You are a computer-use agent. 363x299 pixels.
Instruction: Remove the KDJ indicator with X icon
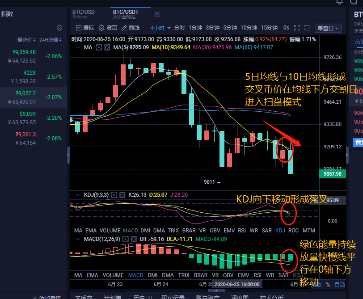coord(122,195)
